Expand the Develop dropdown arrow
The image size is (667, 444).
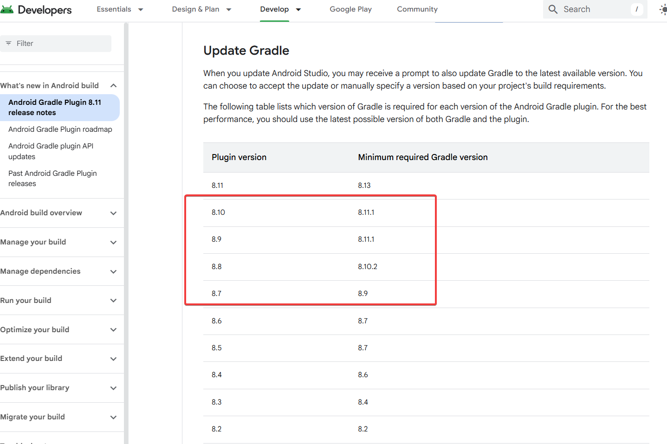coord(298,9)
